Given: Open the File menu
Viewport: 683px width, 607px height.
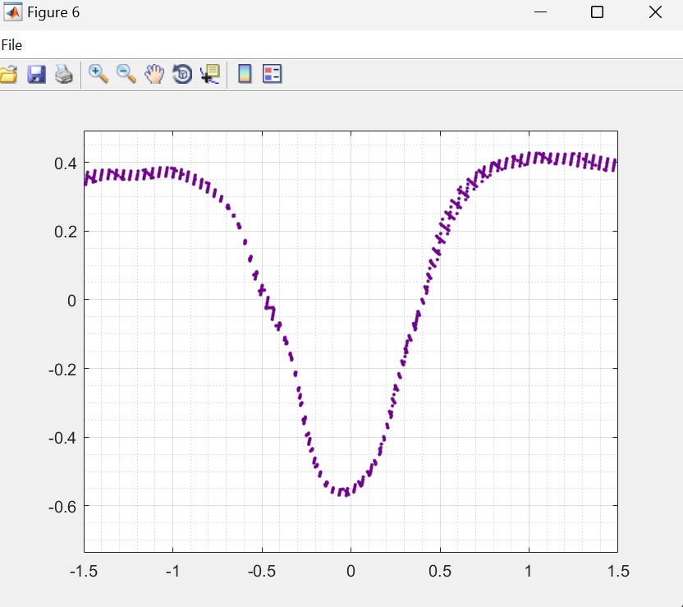Looking at the screenshot, I should [11, 45].
